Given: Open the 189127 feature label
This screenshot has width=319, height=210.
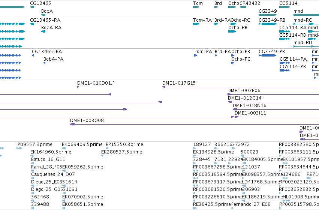Looking at the screenshot, I should pos(202,144).
